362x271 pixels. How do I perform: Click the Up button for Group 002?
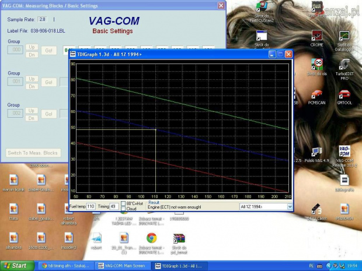[32, 111]
